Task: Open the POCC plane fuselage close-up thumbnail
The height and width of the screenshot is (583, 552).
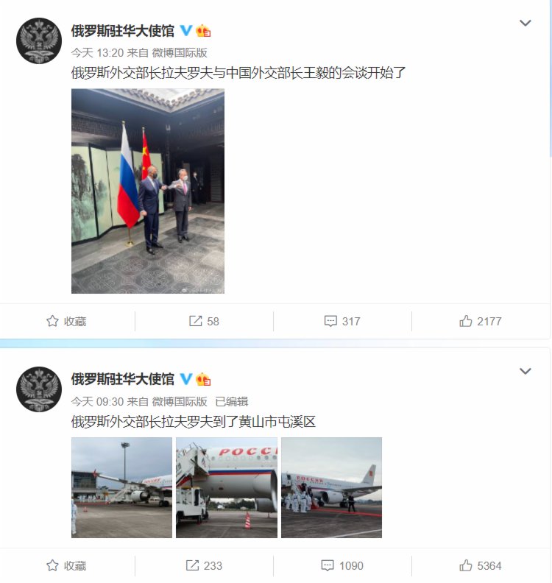Action: 227,487
